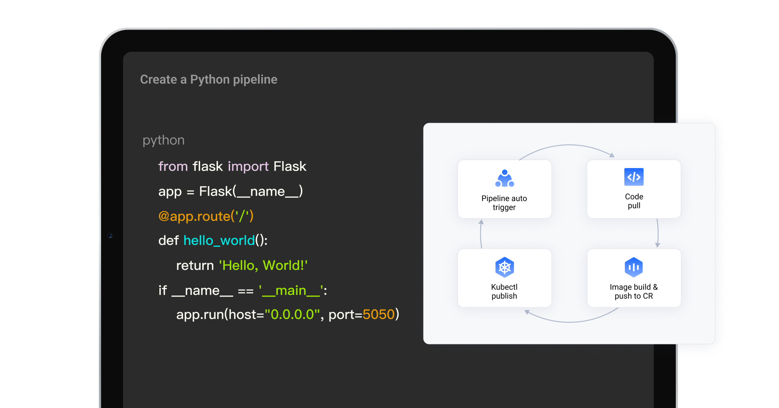Click the "0.0.0.0" host value
Image resolution: width=779 pixels, height=408 pixels.
click(x=292, y=314)
